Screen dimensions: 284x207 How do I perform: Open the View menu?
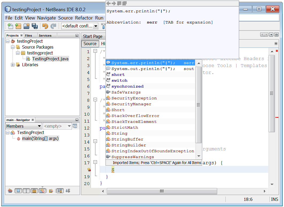pos(30,18)
